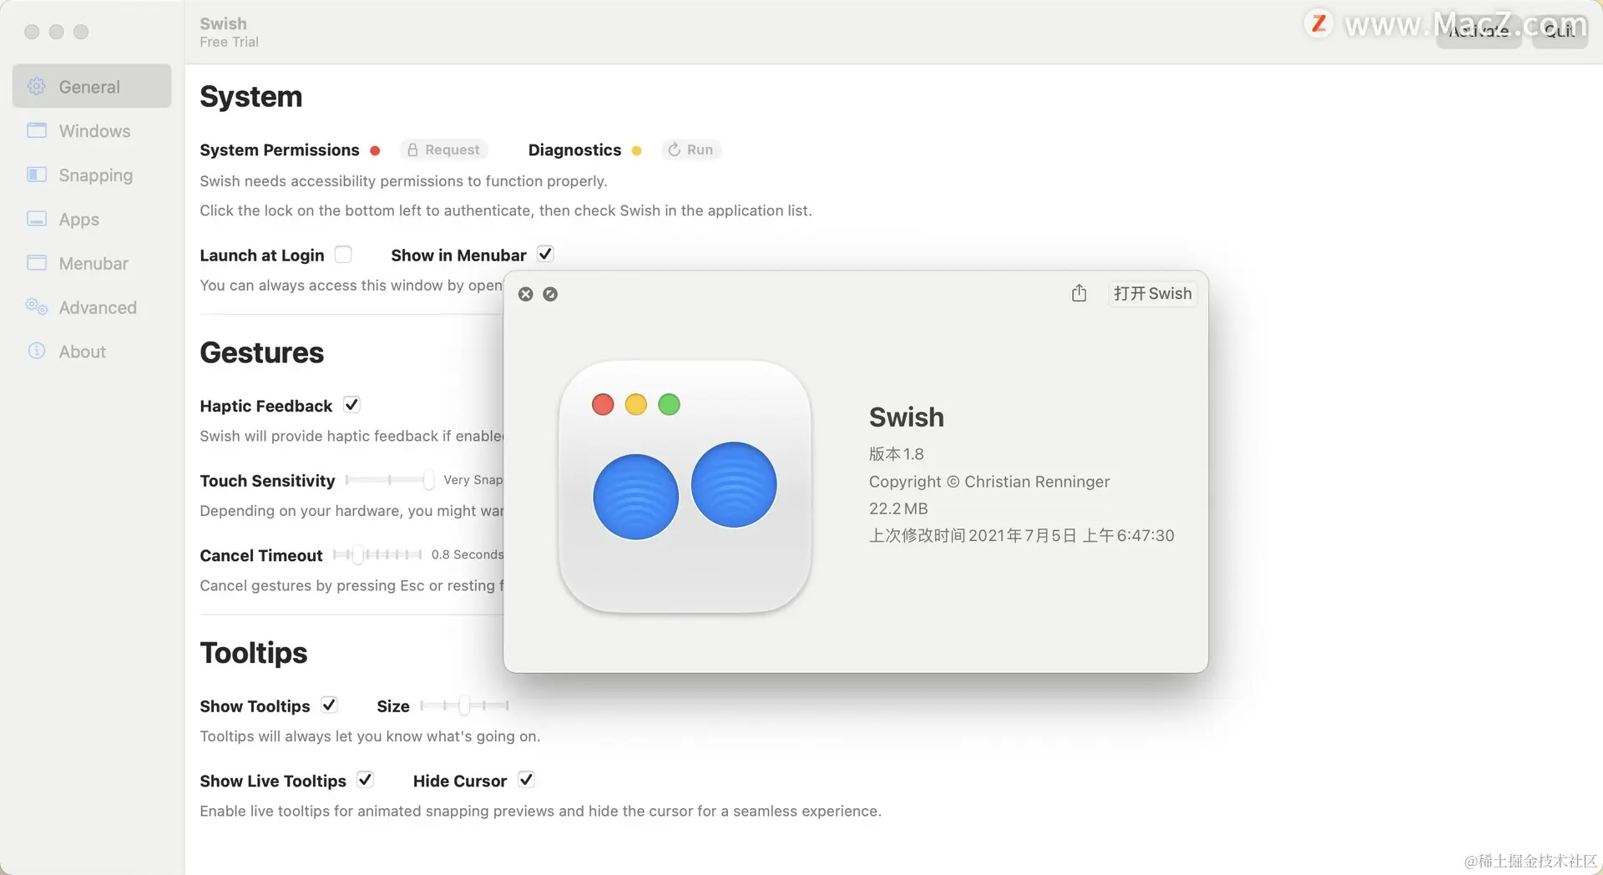Click Copyright © Christian Renninger text

click(x=989, y=482)
